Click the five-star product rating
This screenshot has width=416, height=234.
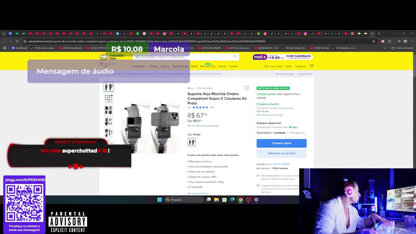pos(200,107)
